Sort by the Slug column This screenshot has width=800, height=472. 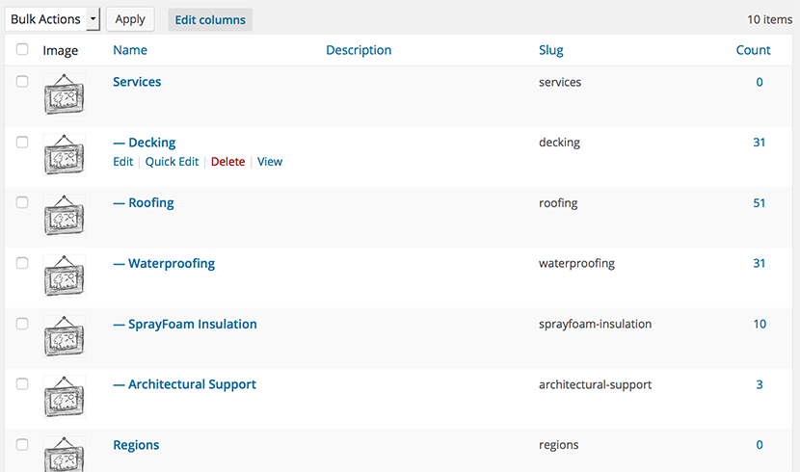click(x=551, y=50)
